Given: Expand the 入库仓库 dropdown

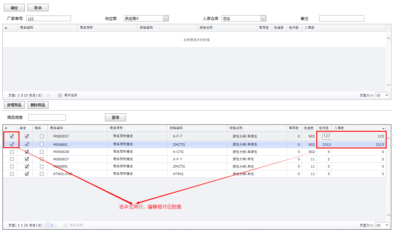Looking at the screenshot, I should [263, 19].
